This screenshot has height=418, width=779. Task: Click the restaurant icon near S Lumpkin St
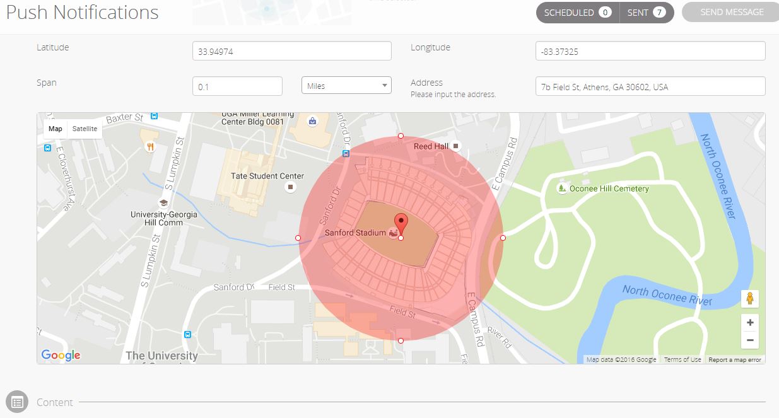(x=149, y=147)
